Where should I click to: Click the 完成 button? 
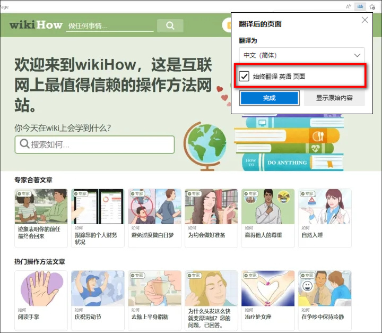coord(269,98)
